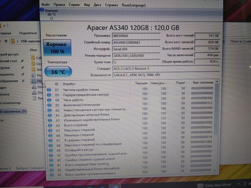Click total host writes value 826 GB

point(207,42)
